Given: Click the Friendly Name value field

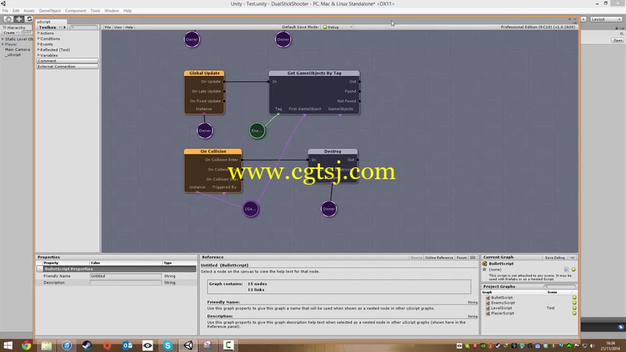Looking at the screenshot, I should point(126,276).
